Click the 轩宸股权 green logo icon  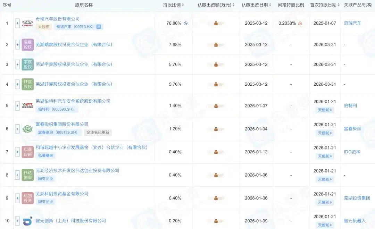(27, 84)
